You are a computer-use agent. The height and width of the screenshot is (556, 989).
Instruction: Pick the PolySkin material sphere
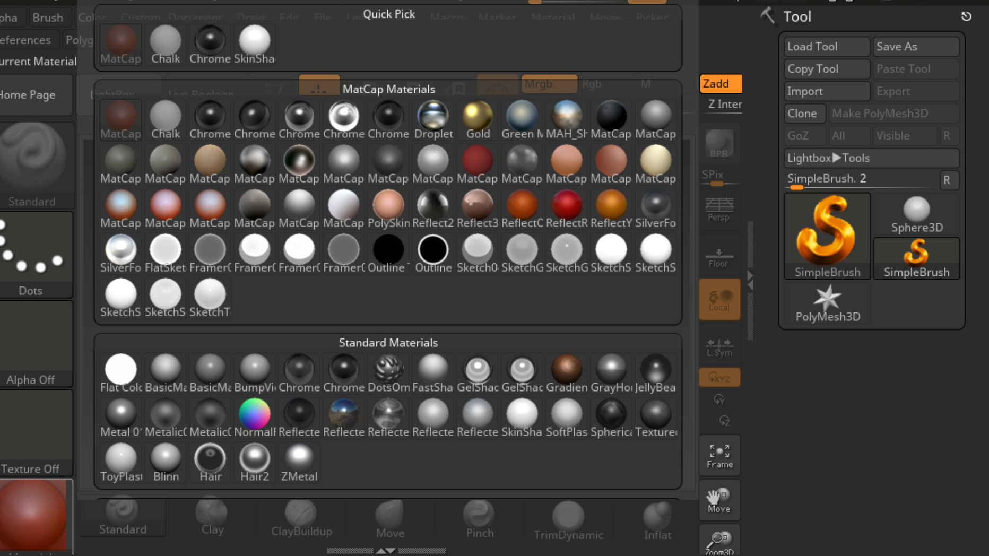388,209
